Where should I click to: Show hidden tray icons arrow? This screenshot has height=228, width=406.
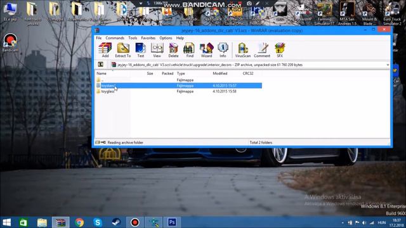point(343,222)
